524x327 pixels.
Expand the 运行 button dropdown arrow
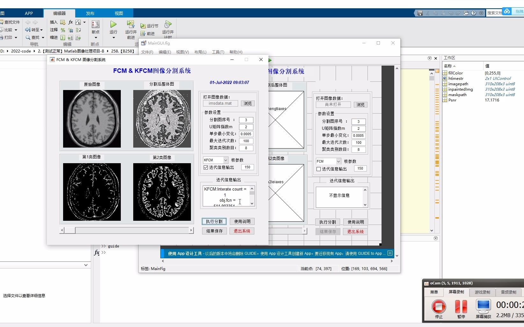click(x=113, y=38)
